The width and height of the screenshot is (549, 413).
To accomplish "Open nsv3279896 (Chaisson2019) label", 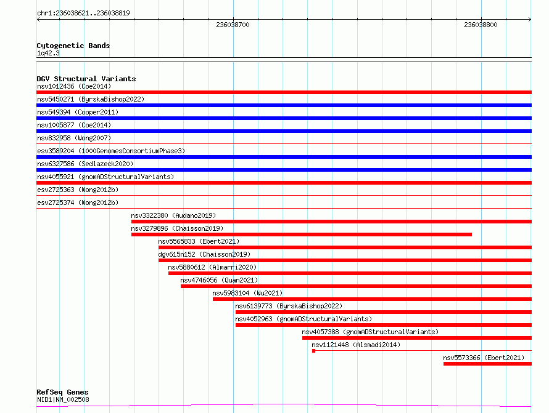I will 177,228.
